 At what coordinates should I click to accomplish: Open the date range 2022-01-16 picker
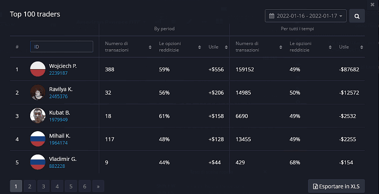point(305,16)
